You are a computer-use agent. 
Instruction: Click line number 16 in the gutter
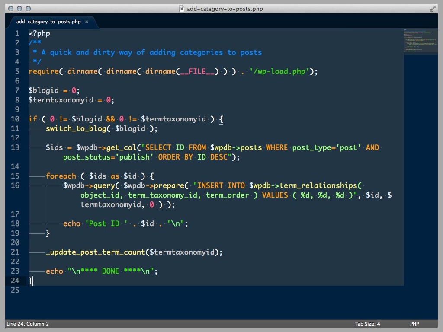[15, 185]
